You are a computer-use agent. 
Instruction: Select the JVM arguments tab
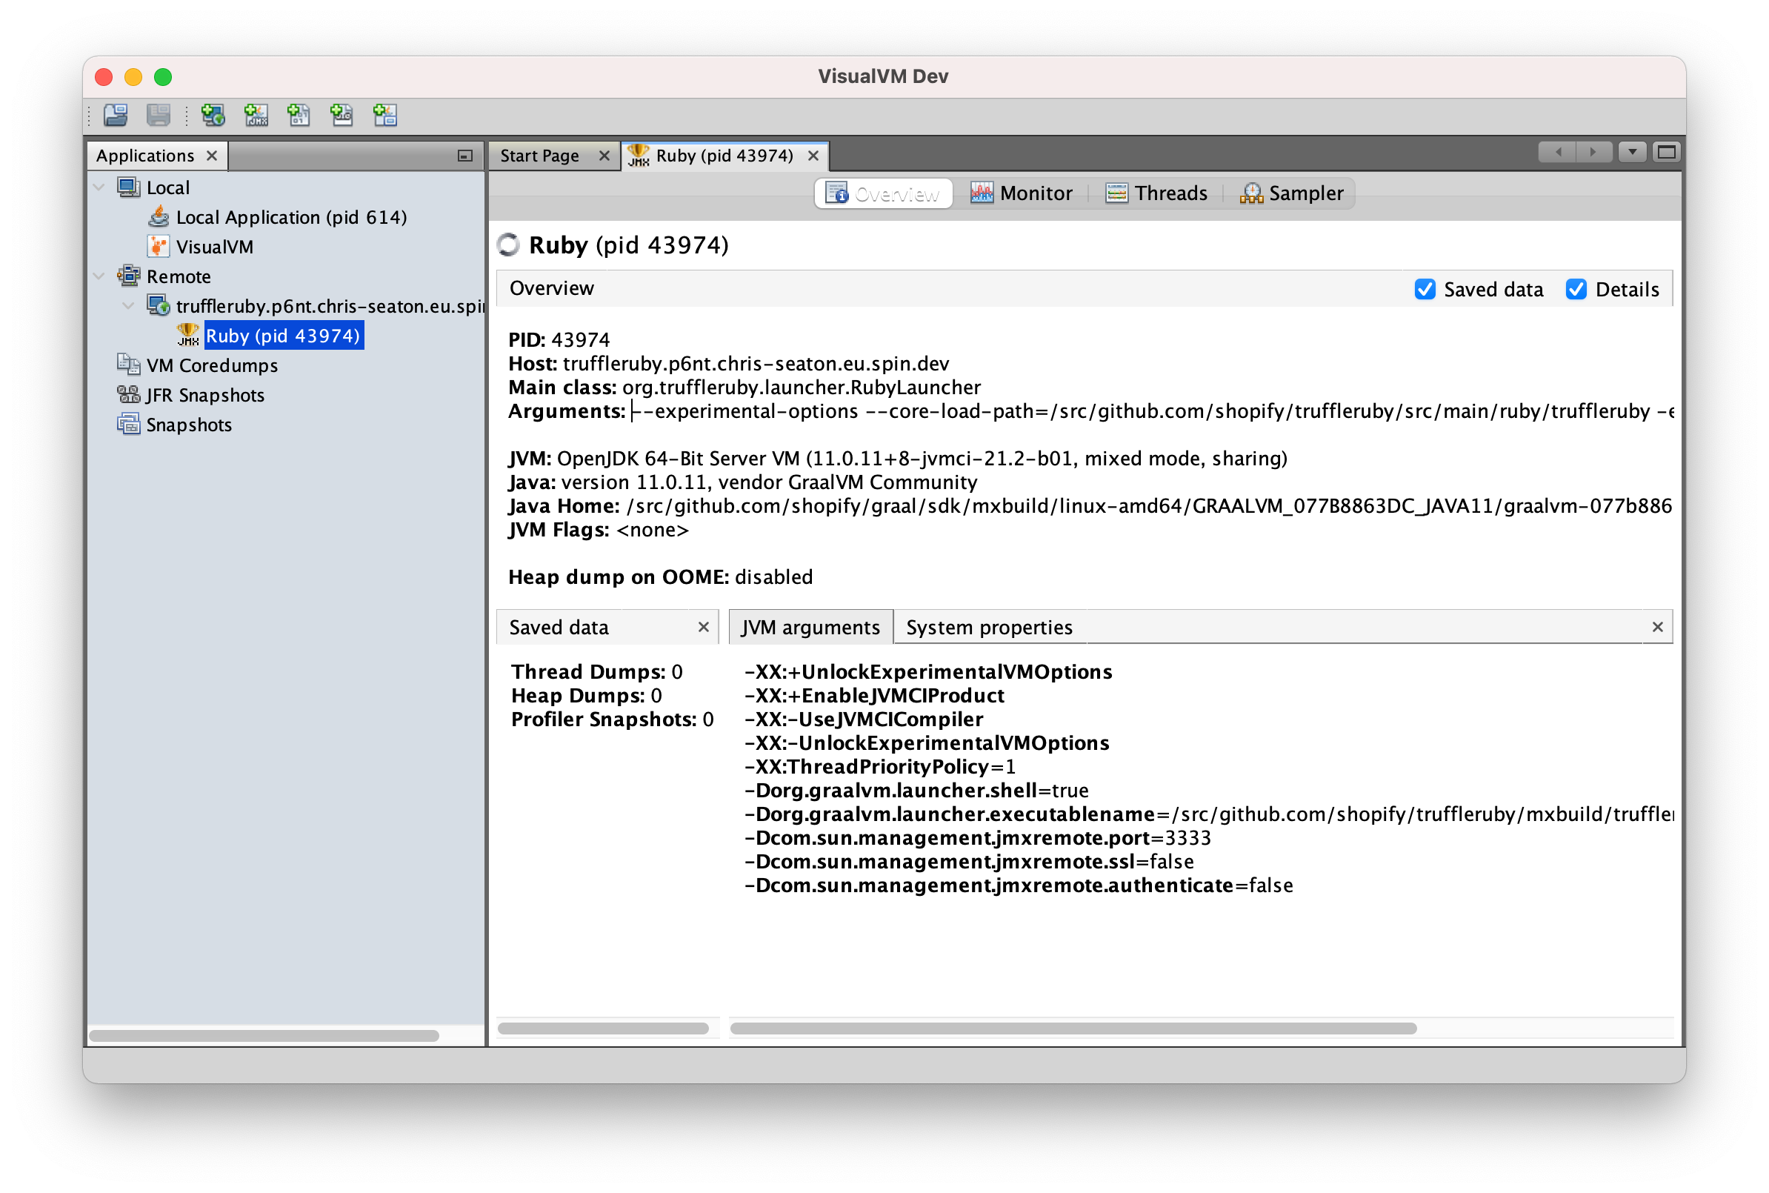[x=810, y=627]
